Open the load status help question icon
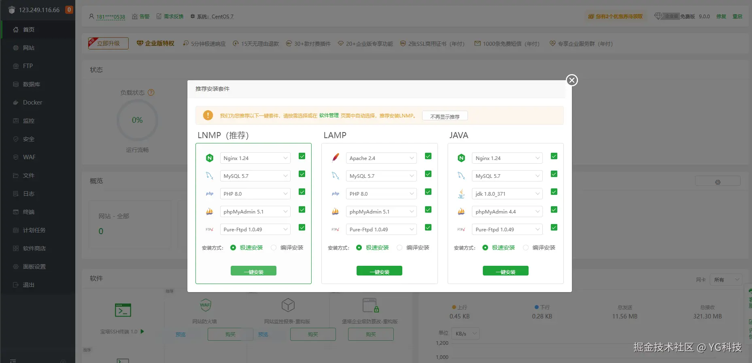 (x=151, y=92)
